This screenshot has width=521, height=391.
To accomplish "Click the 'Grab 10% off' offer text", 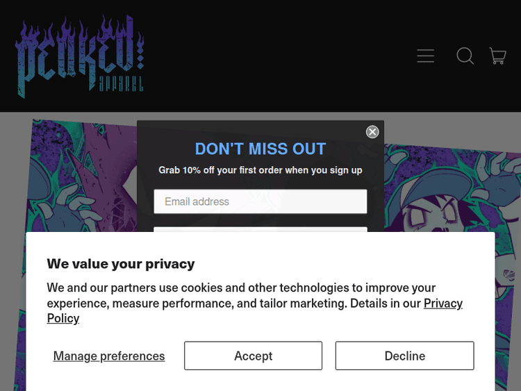I will 260,170.
